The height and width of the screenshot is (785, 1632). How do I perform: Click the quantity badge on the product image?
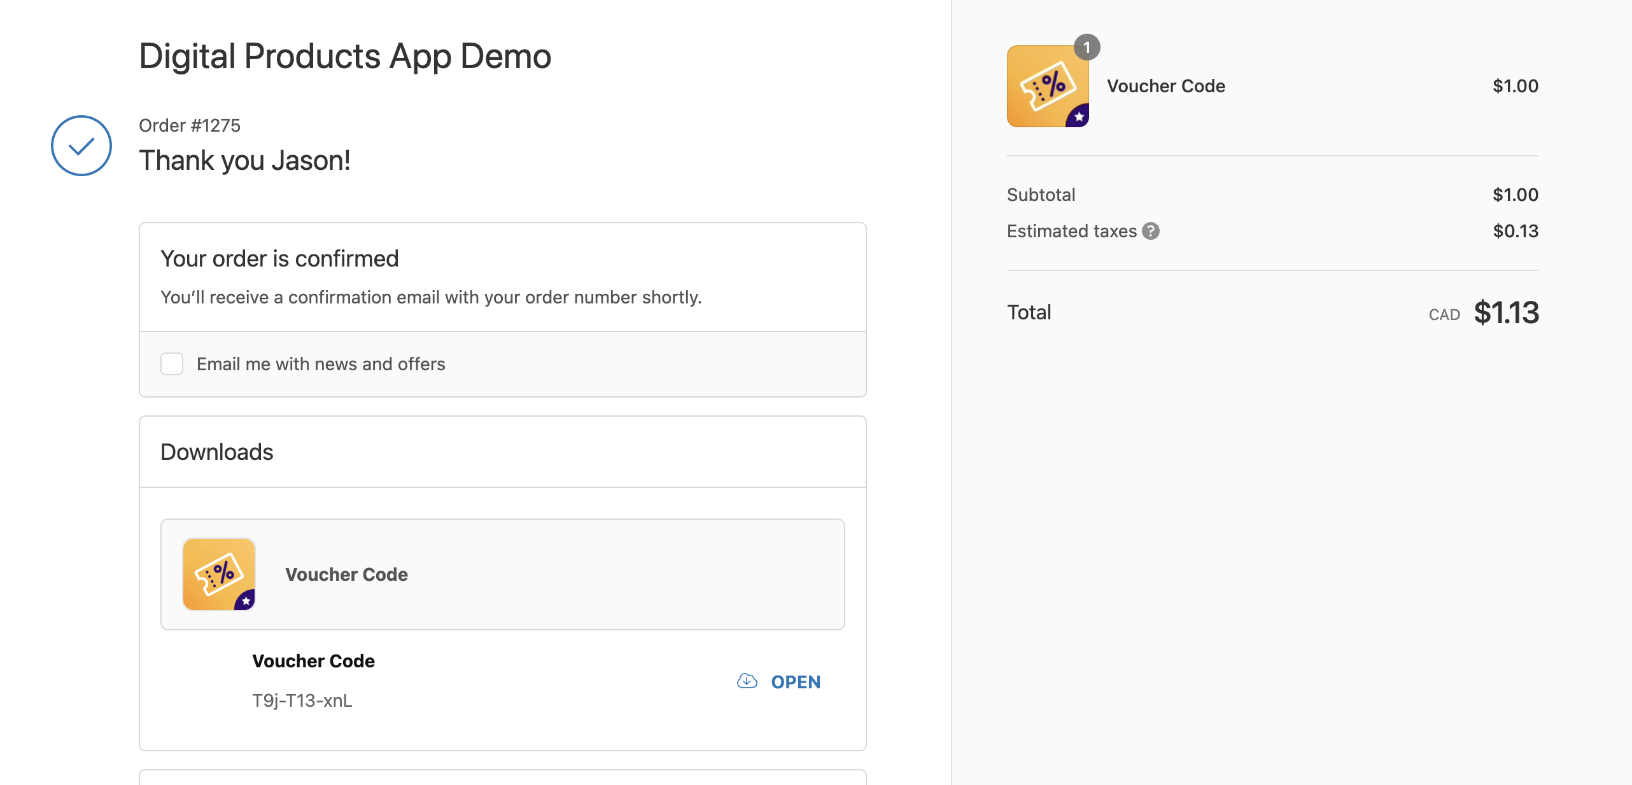coord(1087,46)
